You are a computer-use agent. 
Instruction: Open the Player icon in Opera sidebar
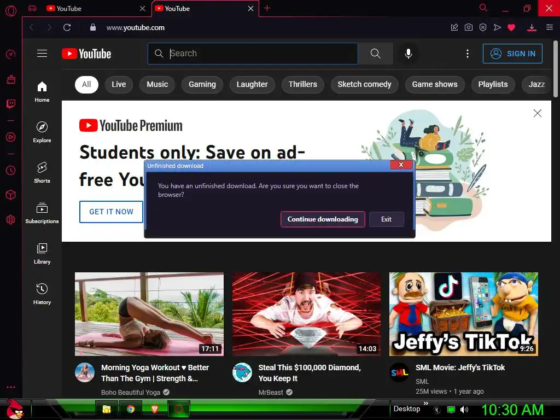pyautogui.click(x=11, y=137)
